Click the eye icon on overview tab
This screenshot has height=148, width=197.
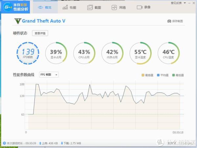[40, 8]
